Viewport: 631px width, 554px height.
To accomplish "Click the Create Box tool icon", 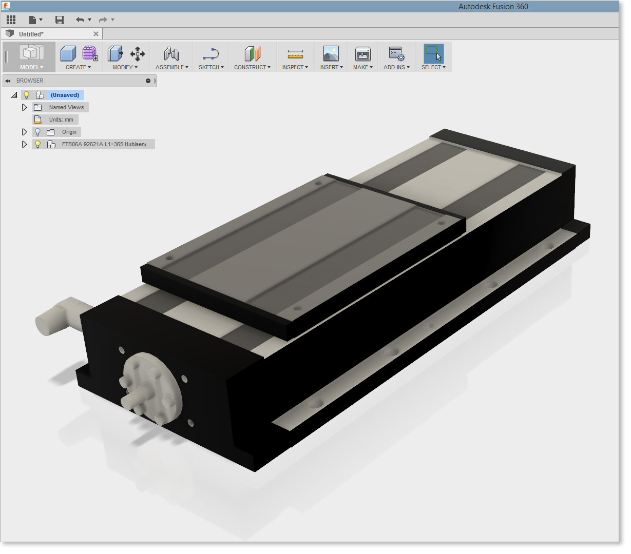I will (68, 54).
